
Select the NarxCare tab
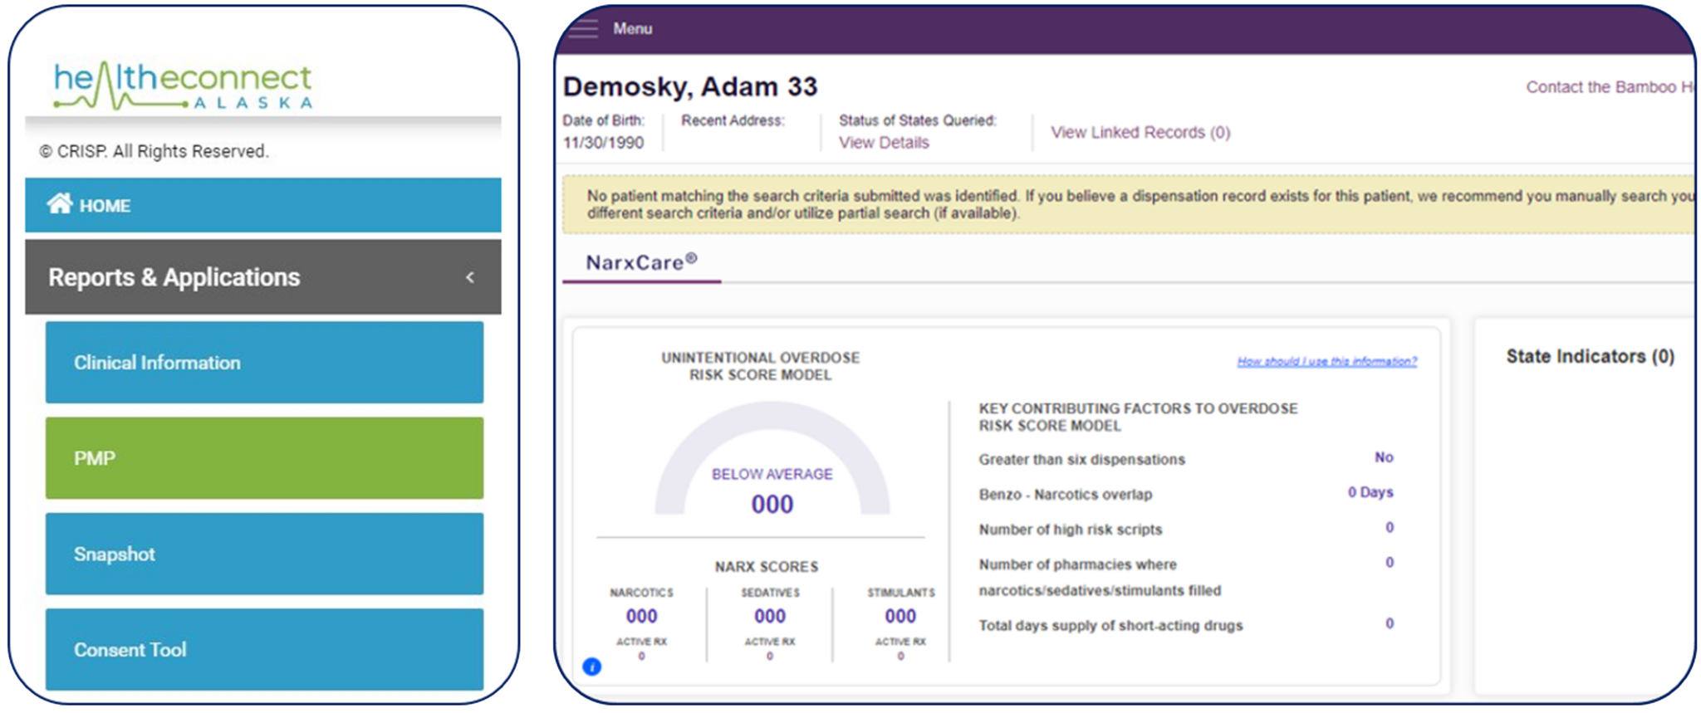641,263
